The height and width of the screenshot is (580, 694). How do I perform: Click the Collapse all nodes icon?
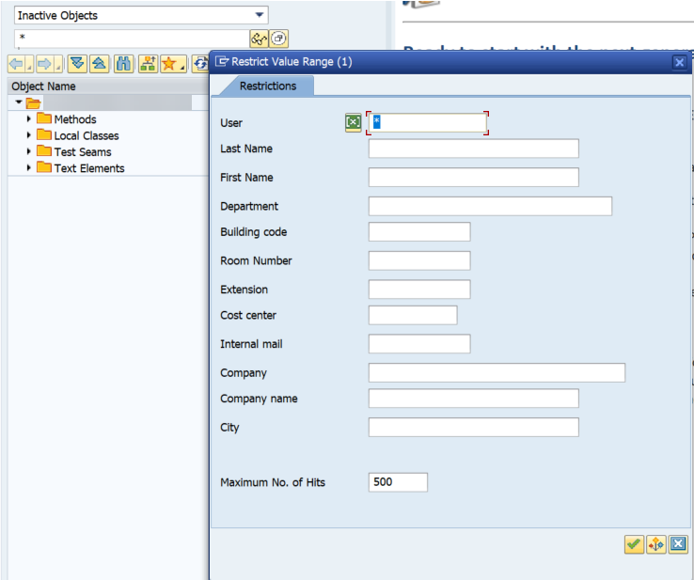coord(100,64)
